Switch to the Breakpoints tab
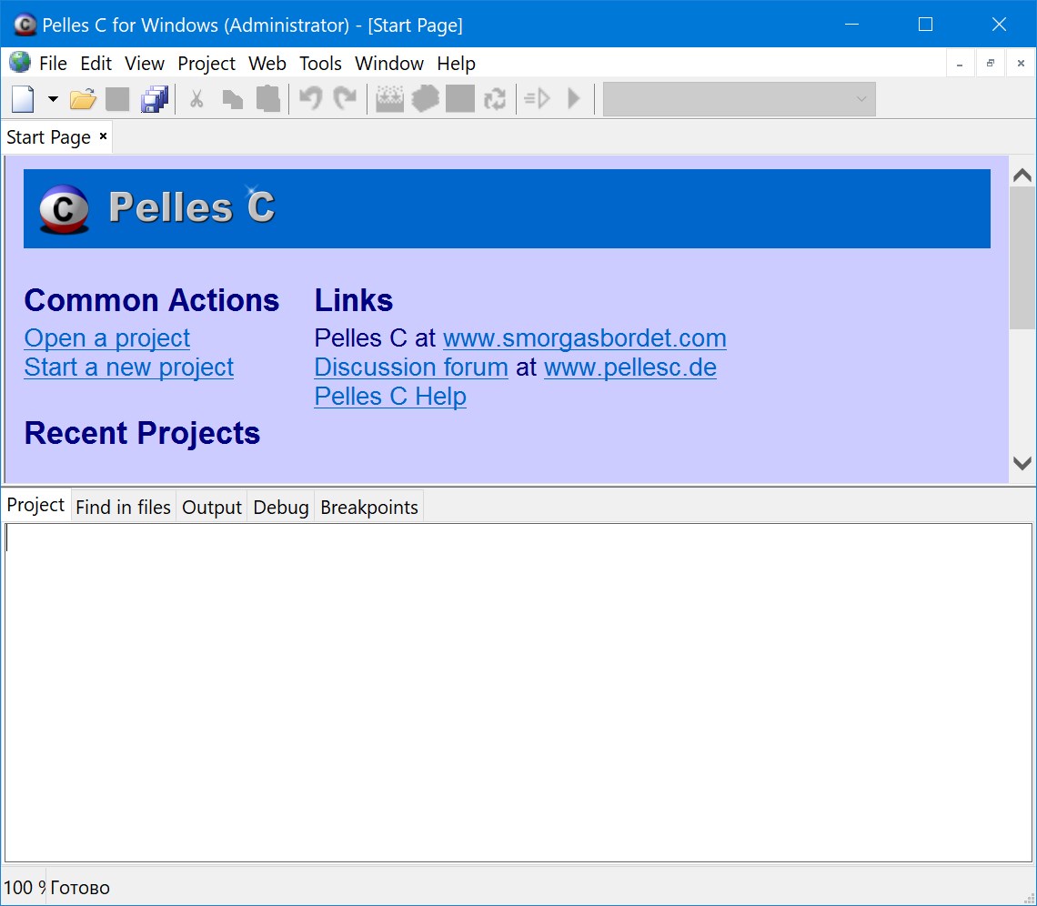This screenshot has width=1037, height=906. [368, 507]
